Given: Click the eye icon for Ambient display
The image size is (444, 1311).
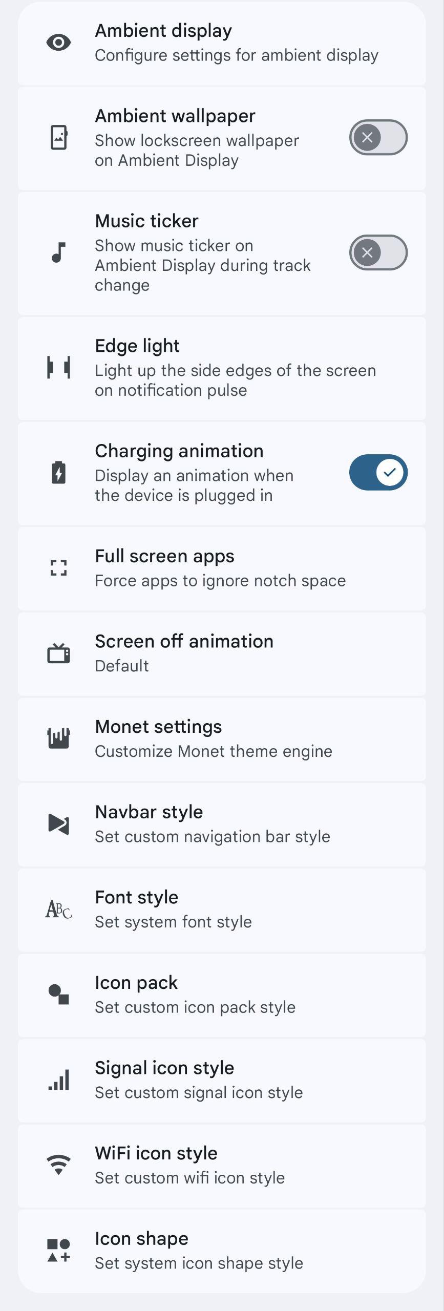Looking at the screenshot, I should click(59, 43).
